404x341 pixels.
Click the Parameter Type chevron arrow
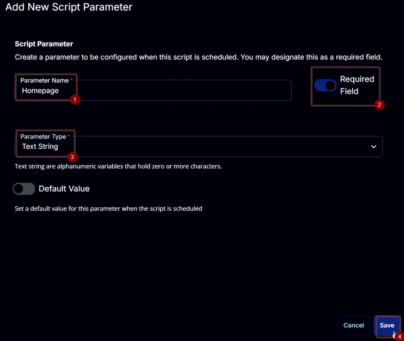tap(374, 146)
